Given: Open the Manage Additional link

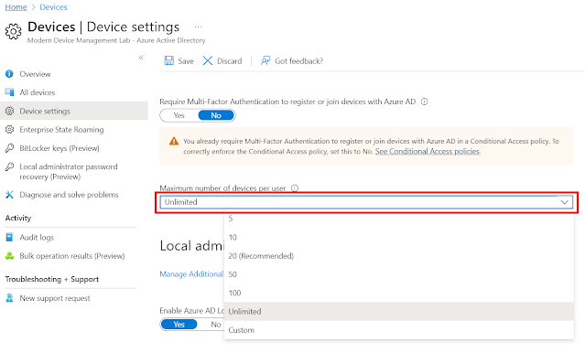Looking at the screenshot, I should point(191,274).
